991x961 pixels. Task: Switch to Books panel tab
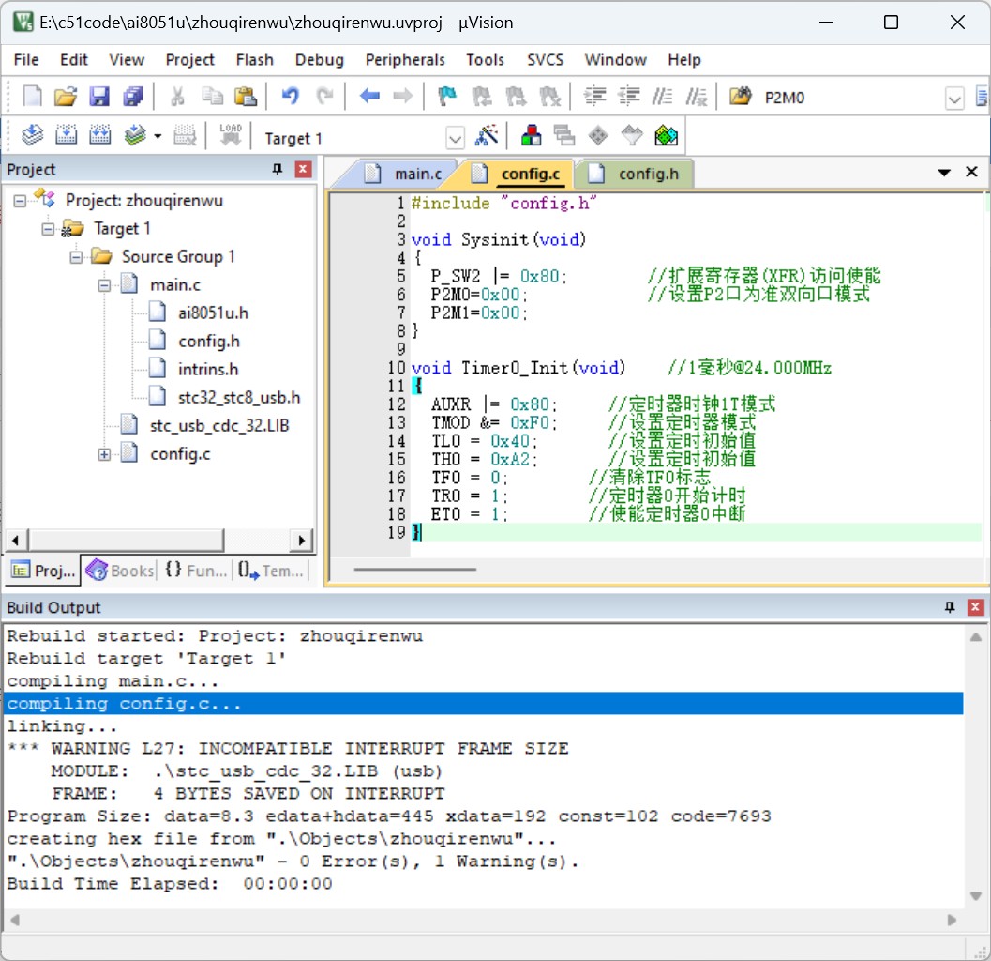click(119, 570)
